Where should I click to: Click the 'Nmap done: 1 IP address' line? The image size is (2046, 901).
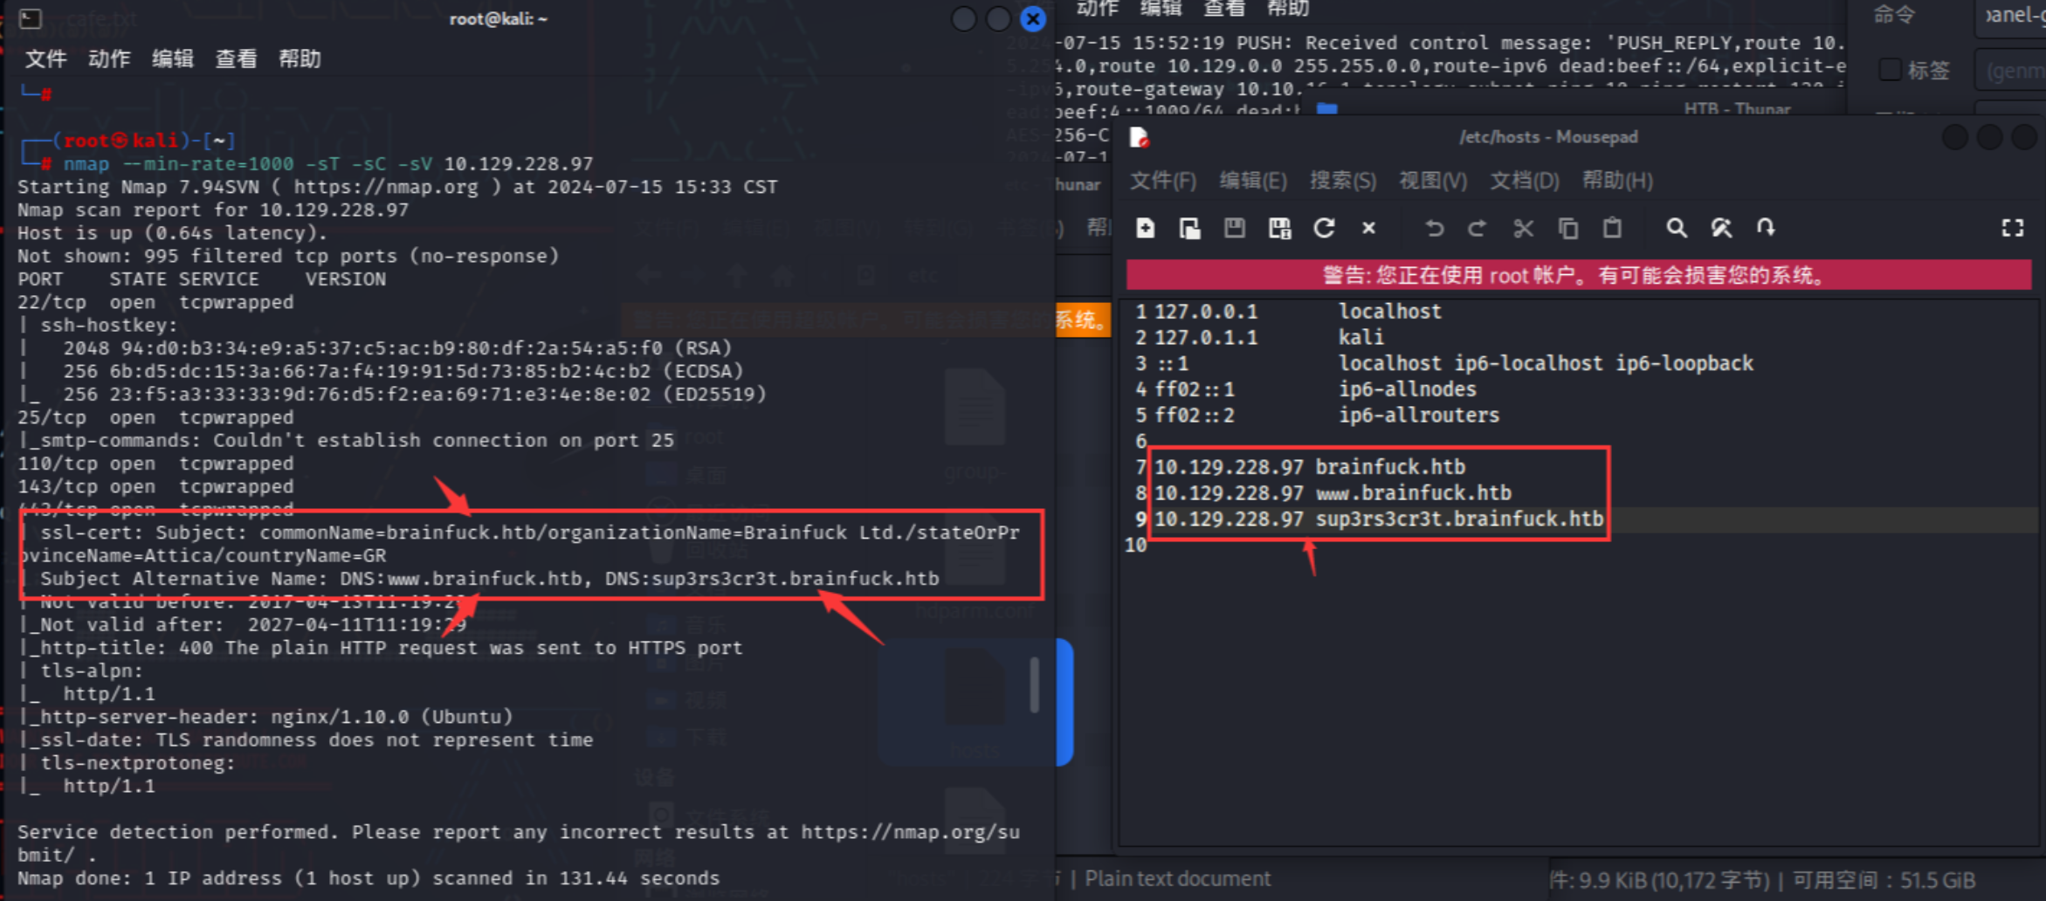pos(369,878)
